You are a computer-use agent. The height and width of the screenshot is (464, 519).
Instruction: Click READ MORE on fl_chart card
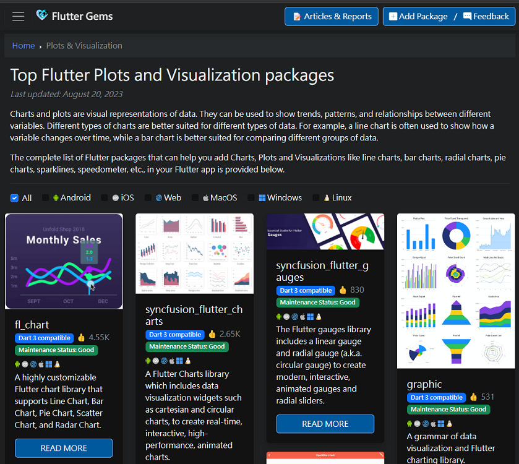click(x=64, y=448)
